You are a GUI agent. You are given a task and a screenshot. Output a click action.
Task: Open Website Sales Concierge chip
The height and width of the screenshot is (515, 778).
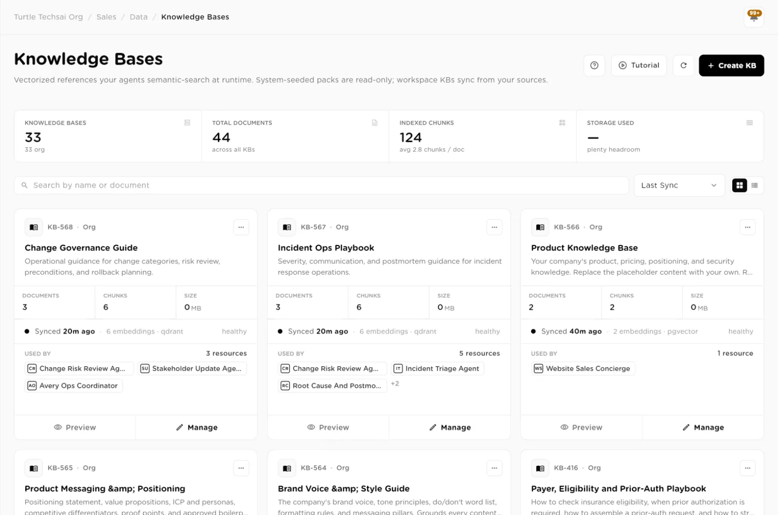[x=583, y=369]
